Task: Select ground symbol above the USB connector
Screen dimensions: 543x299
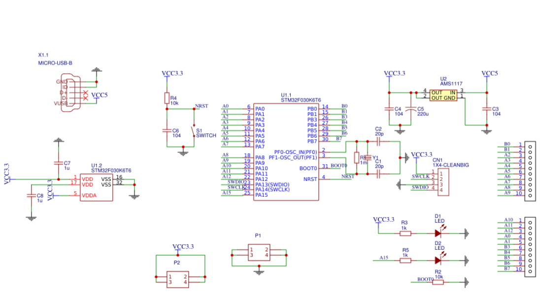Action: [97, 69]
